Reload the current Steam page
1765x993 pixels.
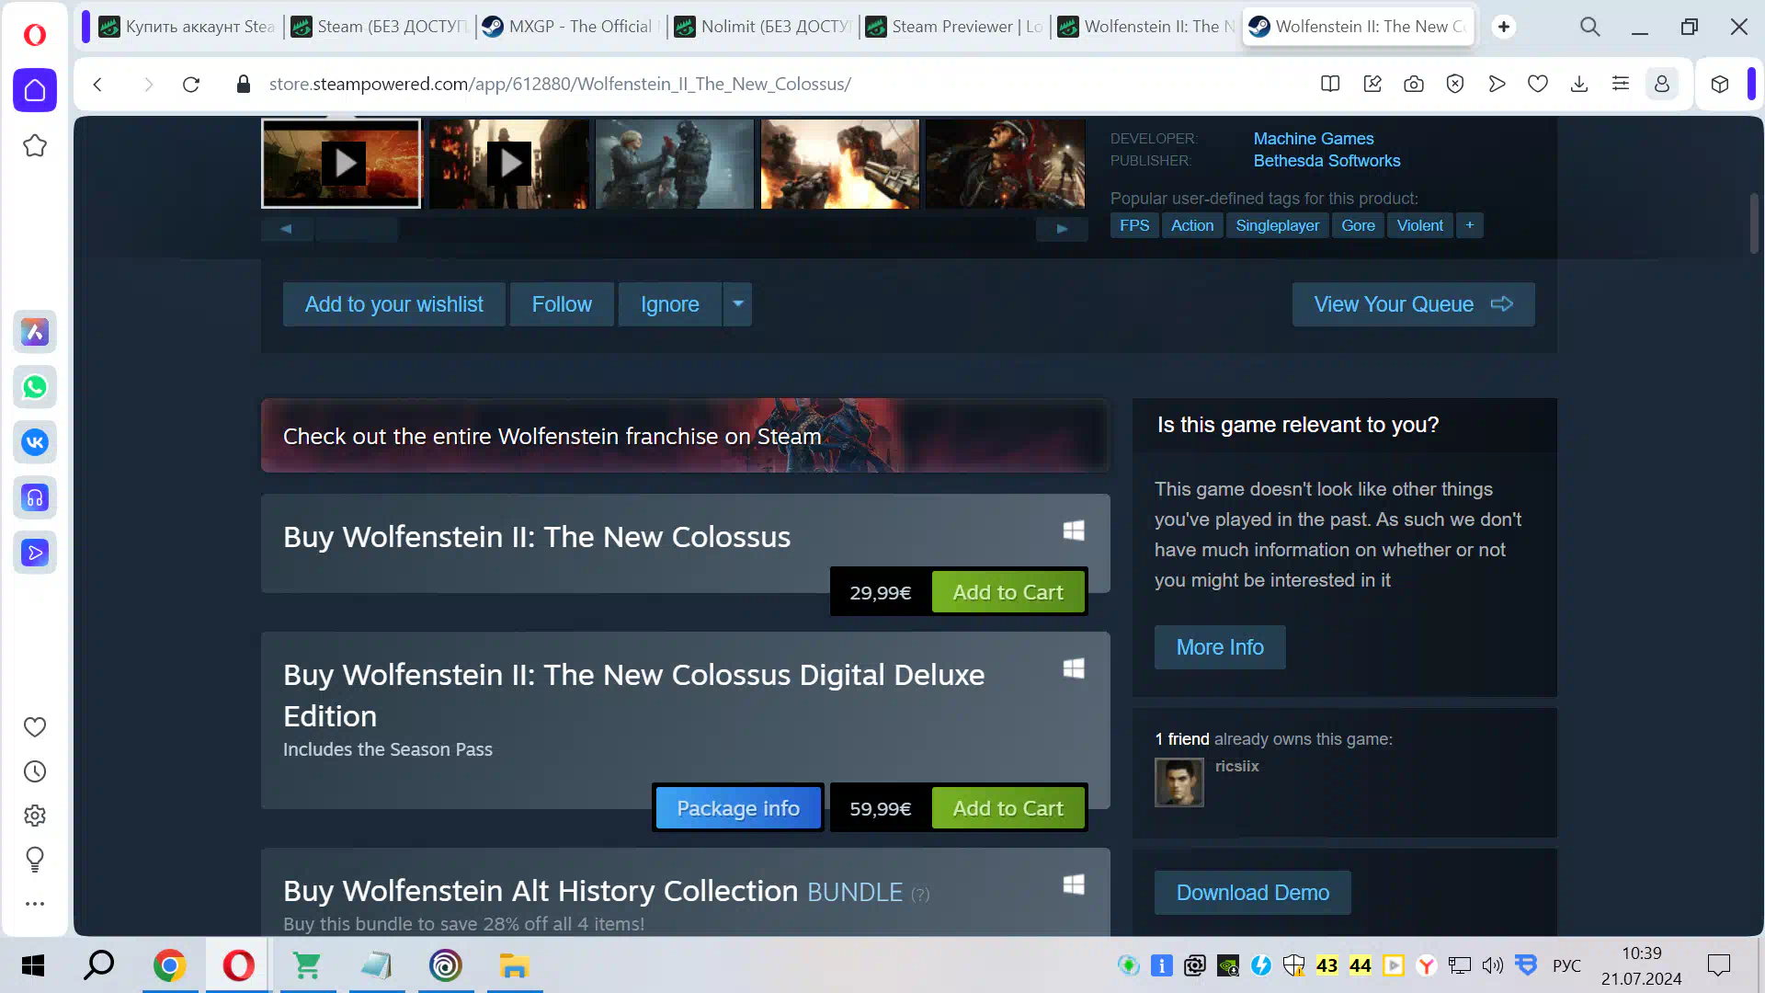point(191,85)
